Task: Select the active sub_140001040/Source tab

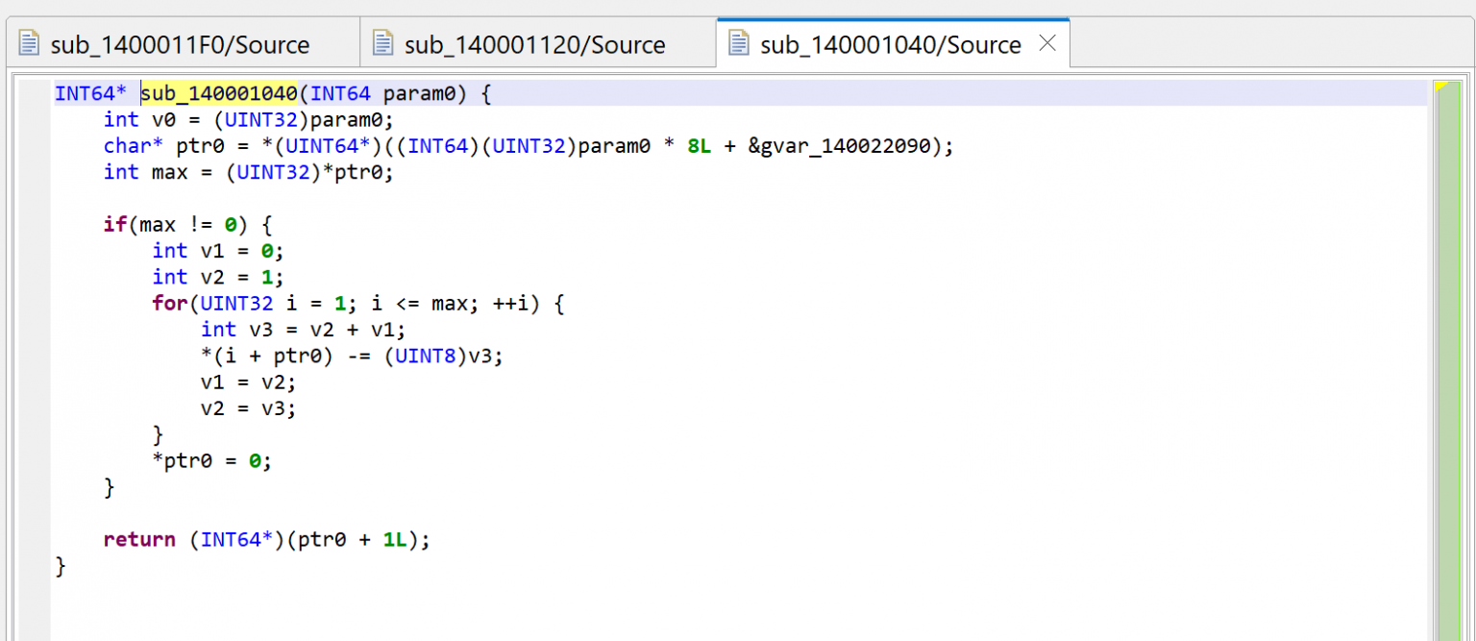Action: [x=889, y=43]
